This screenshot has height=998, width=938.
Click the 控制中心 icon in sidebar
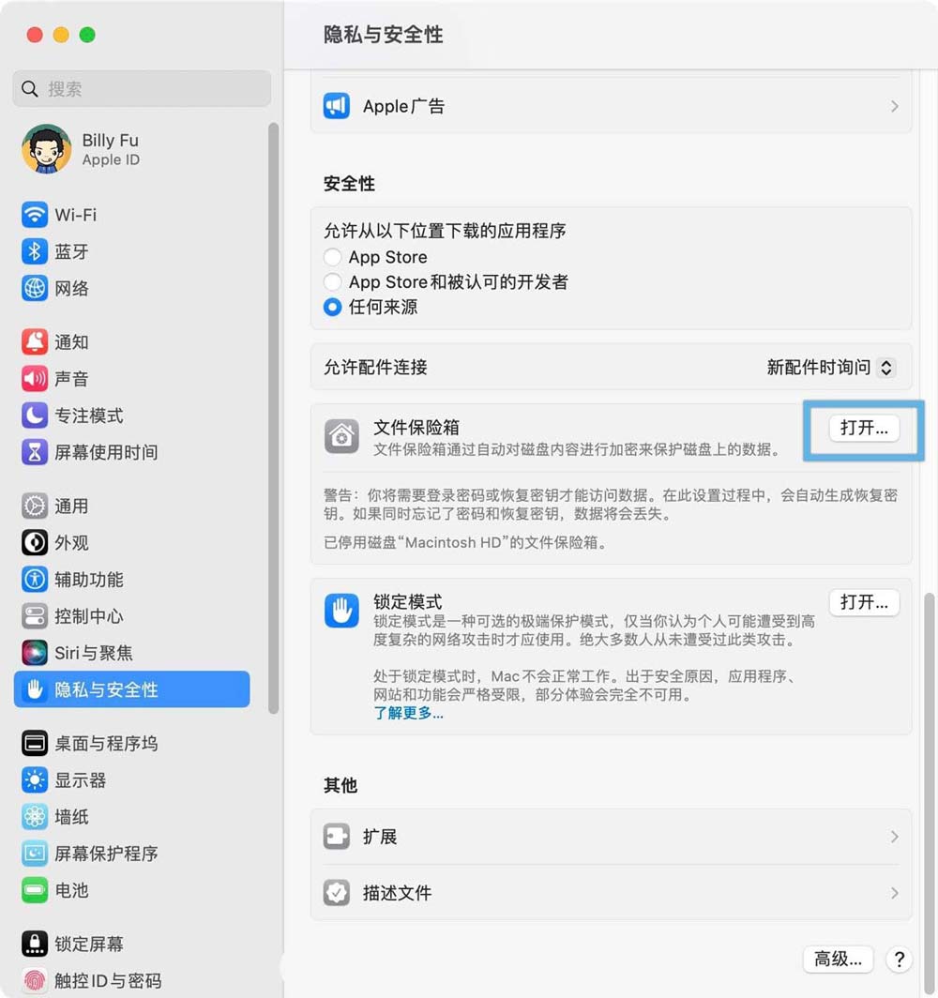pos(35,616)
